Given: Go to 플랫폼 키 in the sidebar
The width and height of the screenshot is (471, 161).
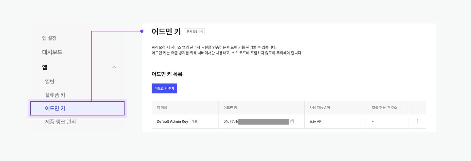Looking at the screenshot, I should point(55,95).
